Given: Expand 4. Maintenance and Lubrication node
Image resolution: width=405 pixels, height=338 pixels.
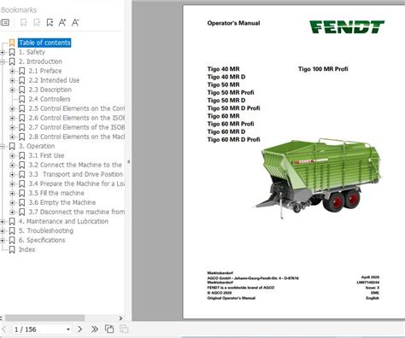Looking at the screenshot, I should point(3,221).
